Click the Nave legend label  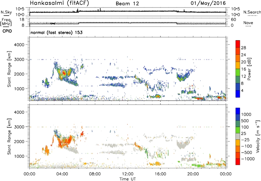(x=248, y=23)
